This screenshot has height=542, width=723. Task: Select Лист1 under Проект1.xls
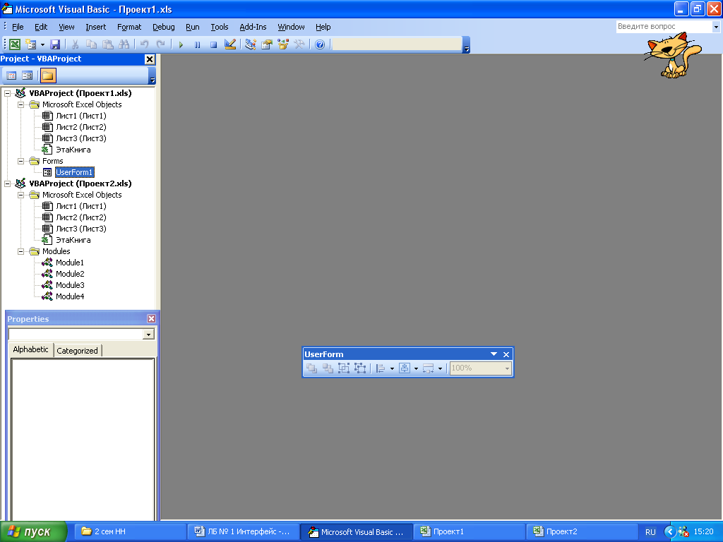(80, 116)
